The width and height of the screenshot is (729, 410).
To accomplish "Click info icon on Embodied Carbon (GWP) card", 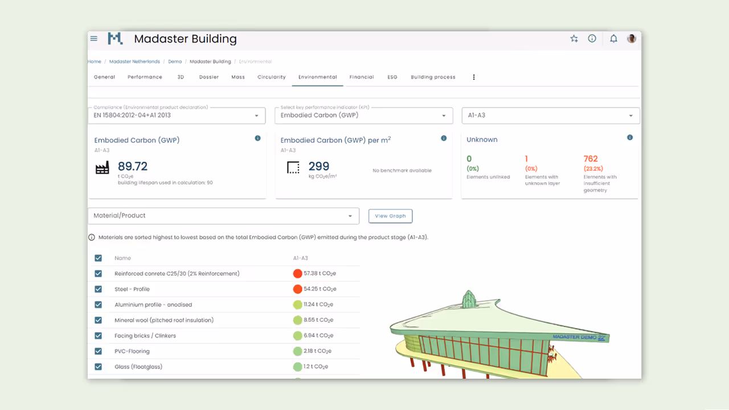I will coord(257,138).
